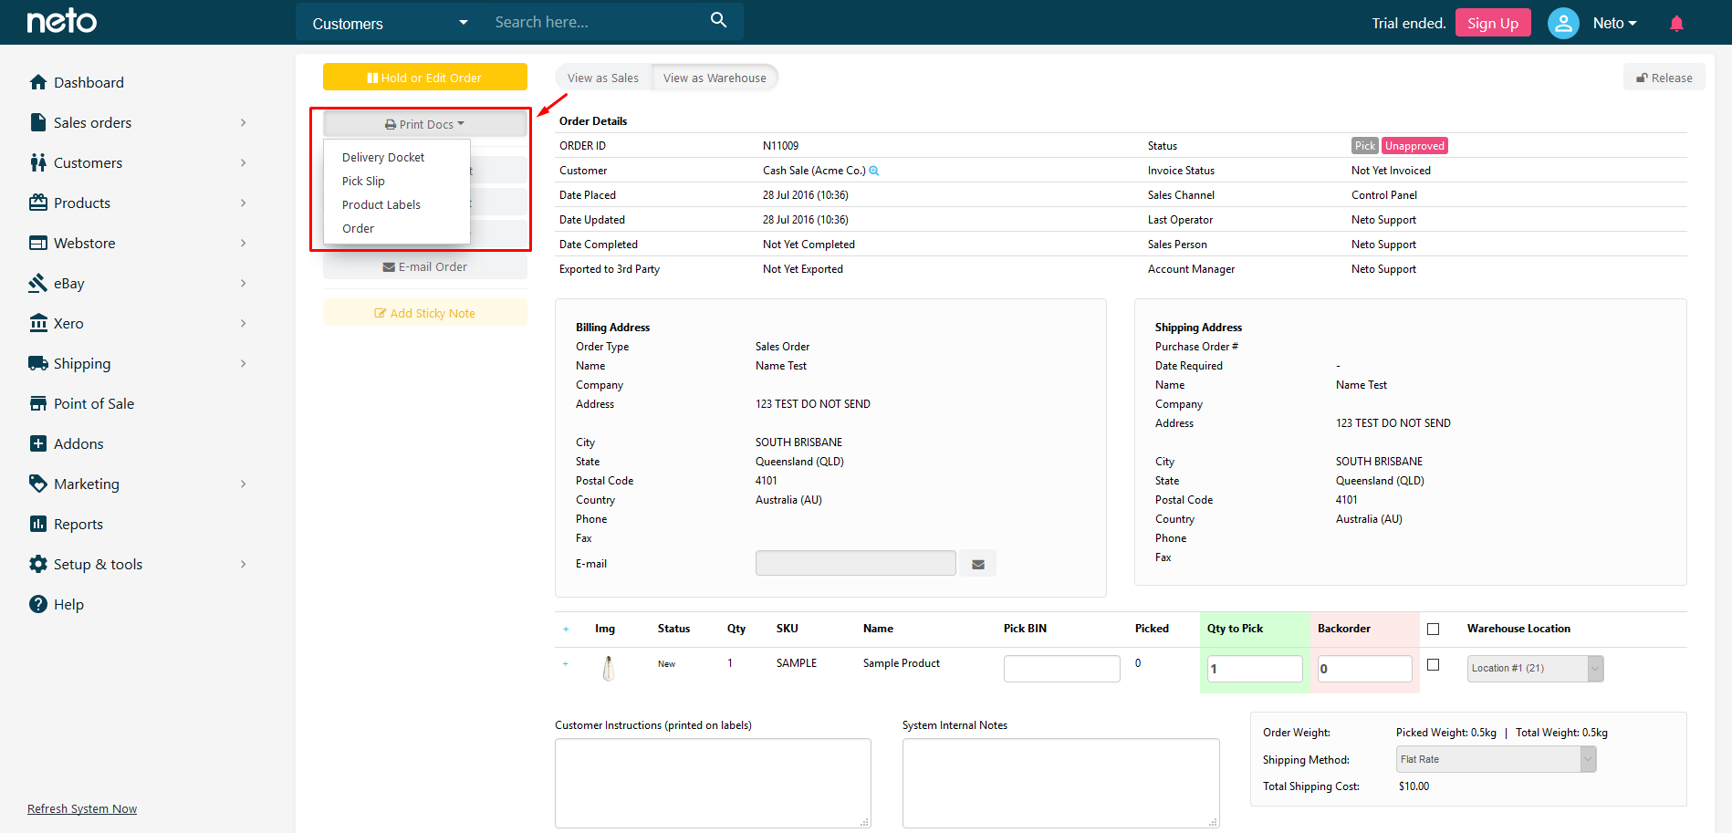Click the Marketing tag icon
The image size is (1732, 833).
38,484
